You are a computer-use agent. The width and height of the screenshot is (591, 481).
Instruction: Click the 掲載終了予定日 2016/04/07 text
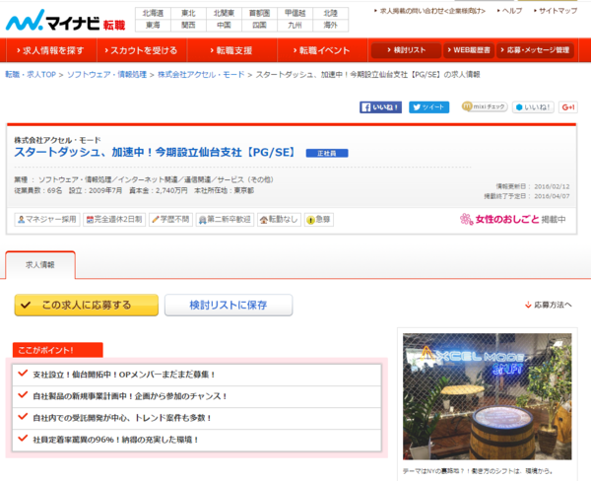[x=527, y=196]
